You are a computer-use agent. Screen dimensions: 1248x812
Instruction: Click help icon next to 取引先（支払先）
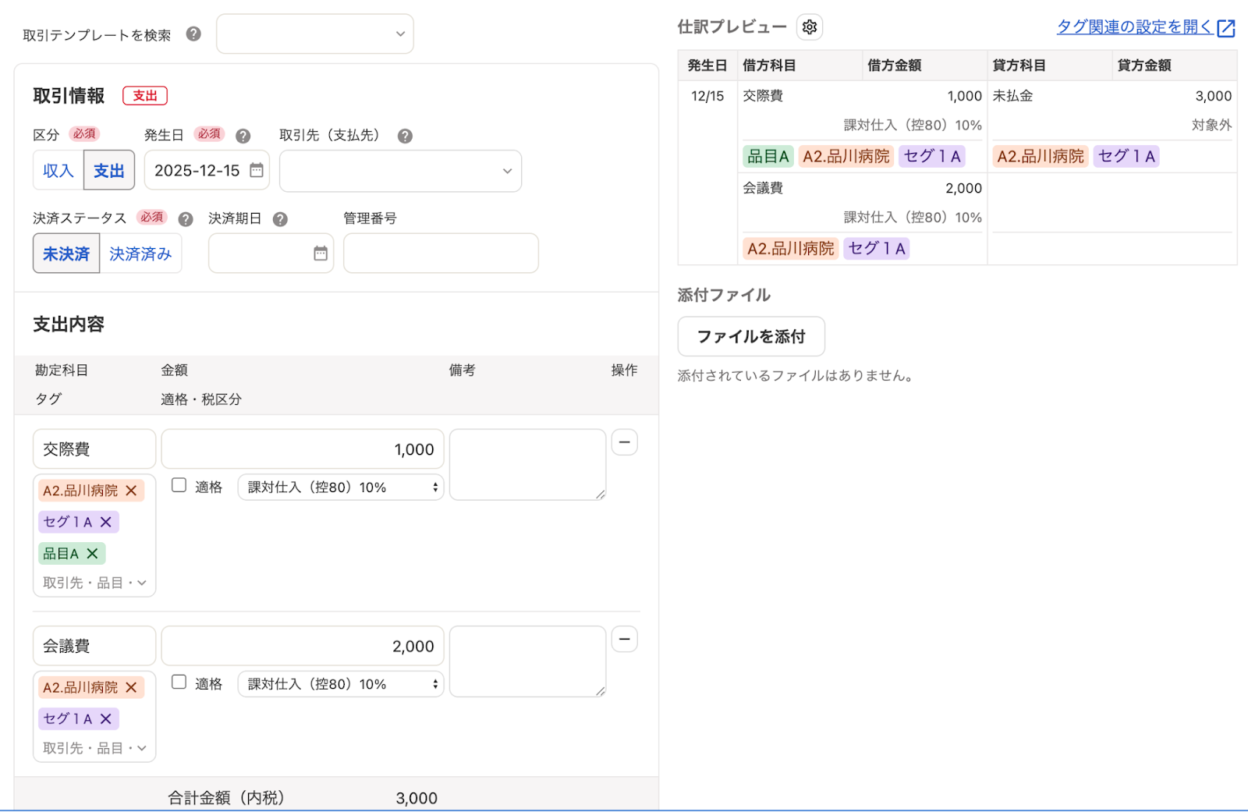[405, 136]
